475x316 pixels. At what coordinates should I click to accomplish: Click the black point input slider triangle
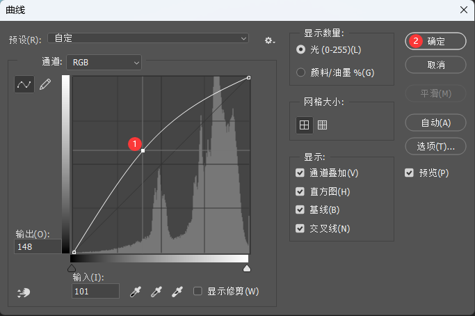[72, 268]
